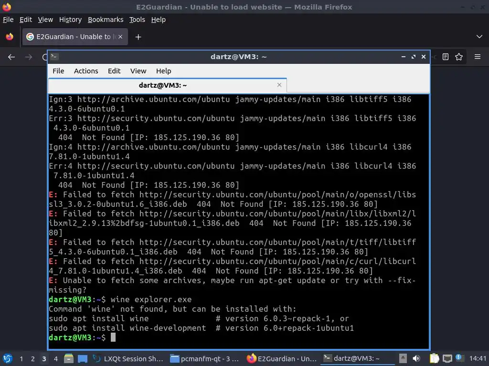The width and height of the screenshot is (489, 366).
Task: Open LXQt Session taskbar entry
Action: (x=128, y=358)
